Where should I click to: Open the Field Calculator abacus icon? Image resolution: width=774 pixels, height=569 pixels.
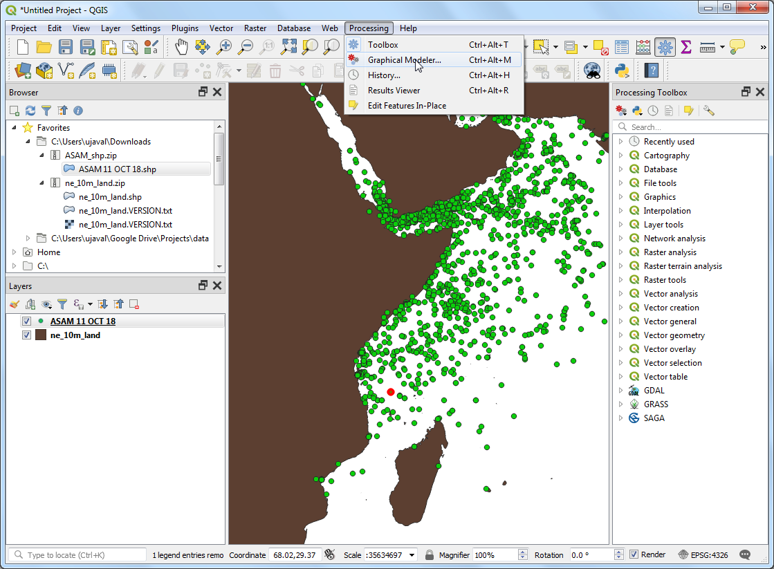(643, 47)
